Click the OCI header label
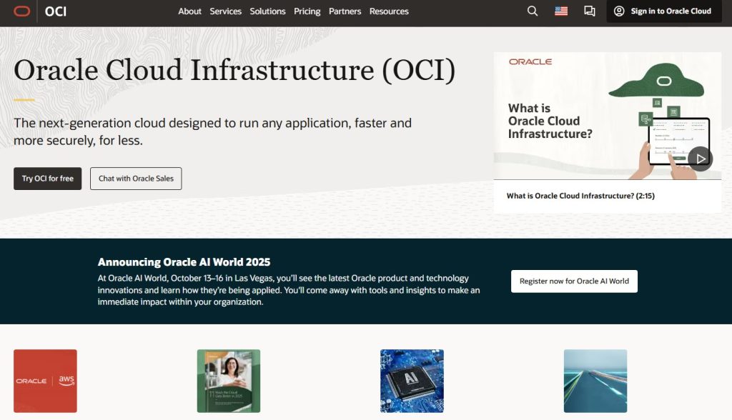The image size is (732, 420). 56,11
